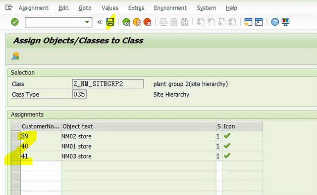The image size is (317, 195).
Task: Click the Generate Shortcut icon
Action: [x=259, y=22]
